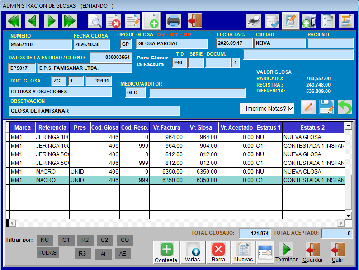Go to previous record arrow
359x270 pixels.
point(32,21)
